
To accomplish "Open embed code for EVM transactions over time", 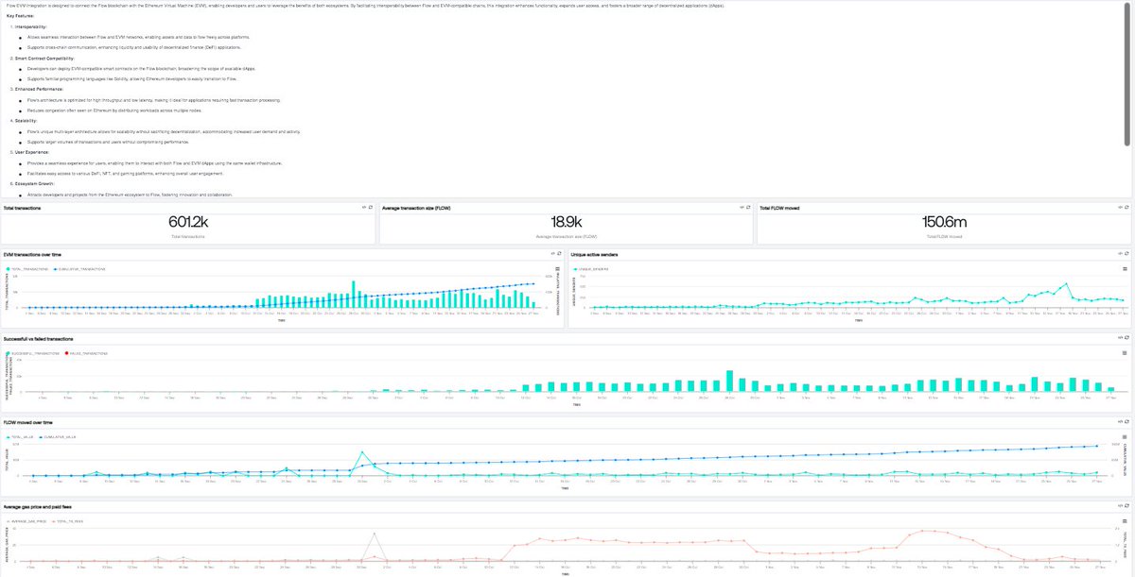I will click(552, 253).
